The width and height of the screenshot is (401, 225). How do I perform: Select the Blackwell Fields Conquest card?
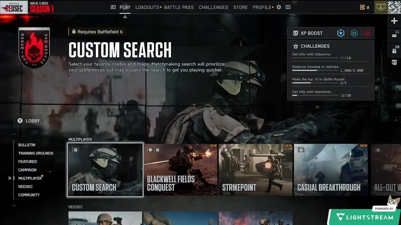pyautogui.click(x=181, y=170)
